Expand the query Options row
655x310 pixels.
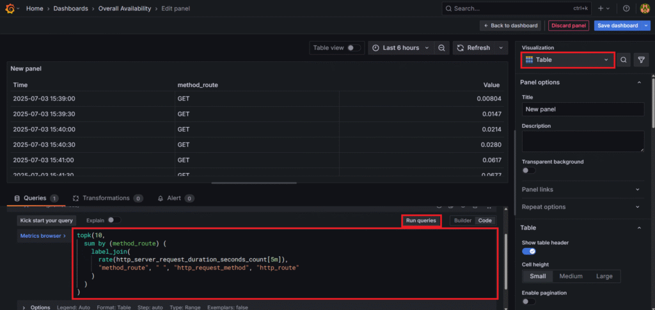pyautogui.click(x=23, y=307)
